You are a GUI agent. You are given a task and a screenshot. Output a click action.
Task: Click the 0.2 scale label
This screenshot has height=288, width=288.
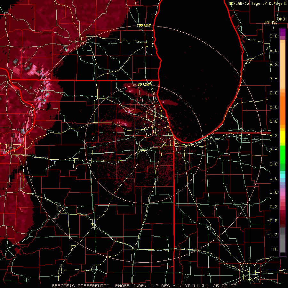click(274, 207)
